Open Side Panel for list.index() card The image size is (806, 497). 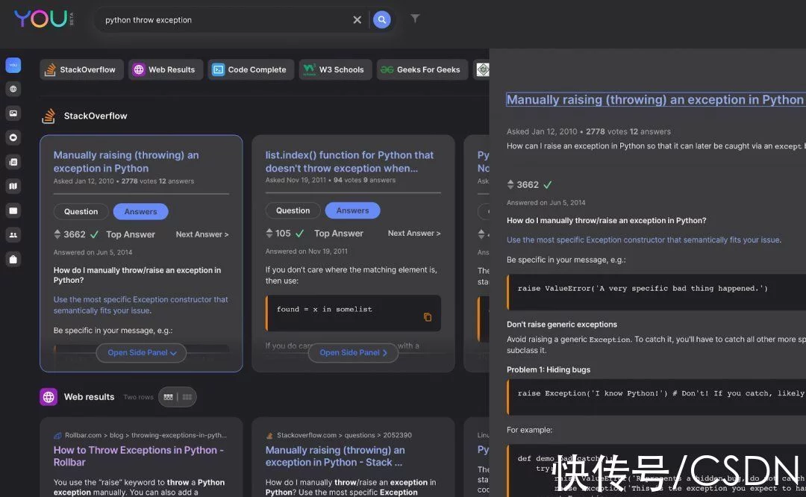[353, 352]
